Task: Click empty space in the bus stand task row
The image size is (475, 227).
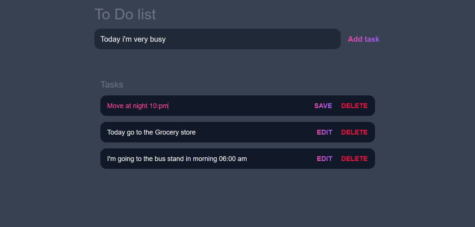Action: 282,159
